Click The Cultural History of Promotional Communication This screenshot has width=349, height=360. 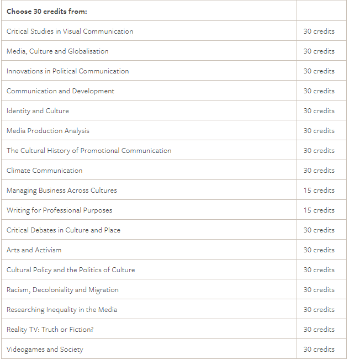89,151
